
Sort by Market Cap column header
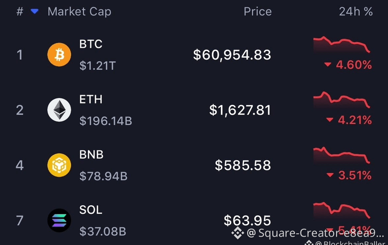(80, 12)
